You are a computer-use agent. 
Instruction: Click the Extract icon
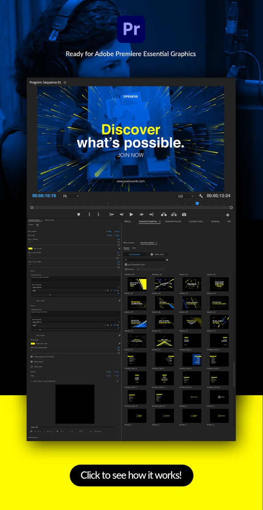(174, 215)
